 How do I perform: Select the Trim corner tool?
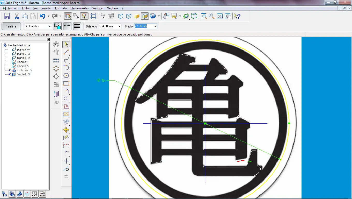(x=66, y=98)
